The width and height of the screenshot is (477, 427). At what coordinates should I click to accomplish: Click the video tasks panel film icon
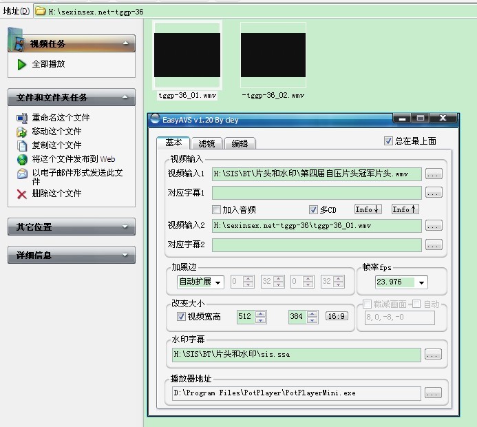[x=18, y=41]
